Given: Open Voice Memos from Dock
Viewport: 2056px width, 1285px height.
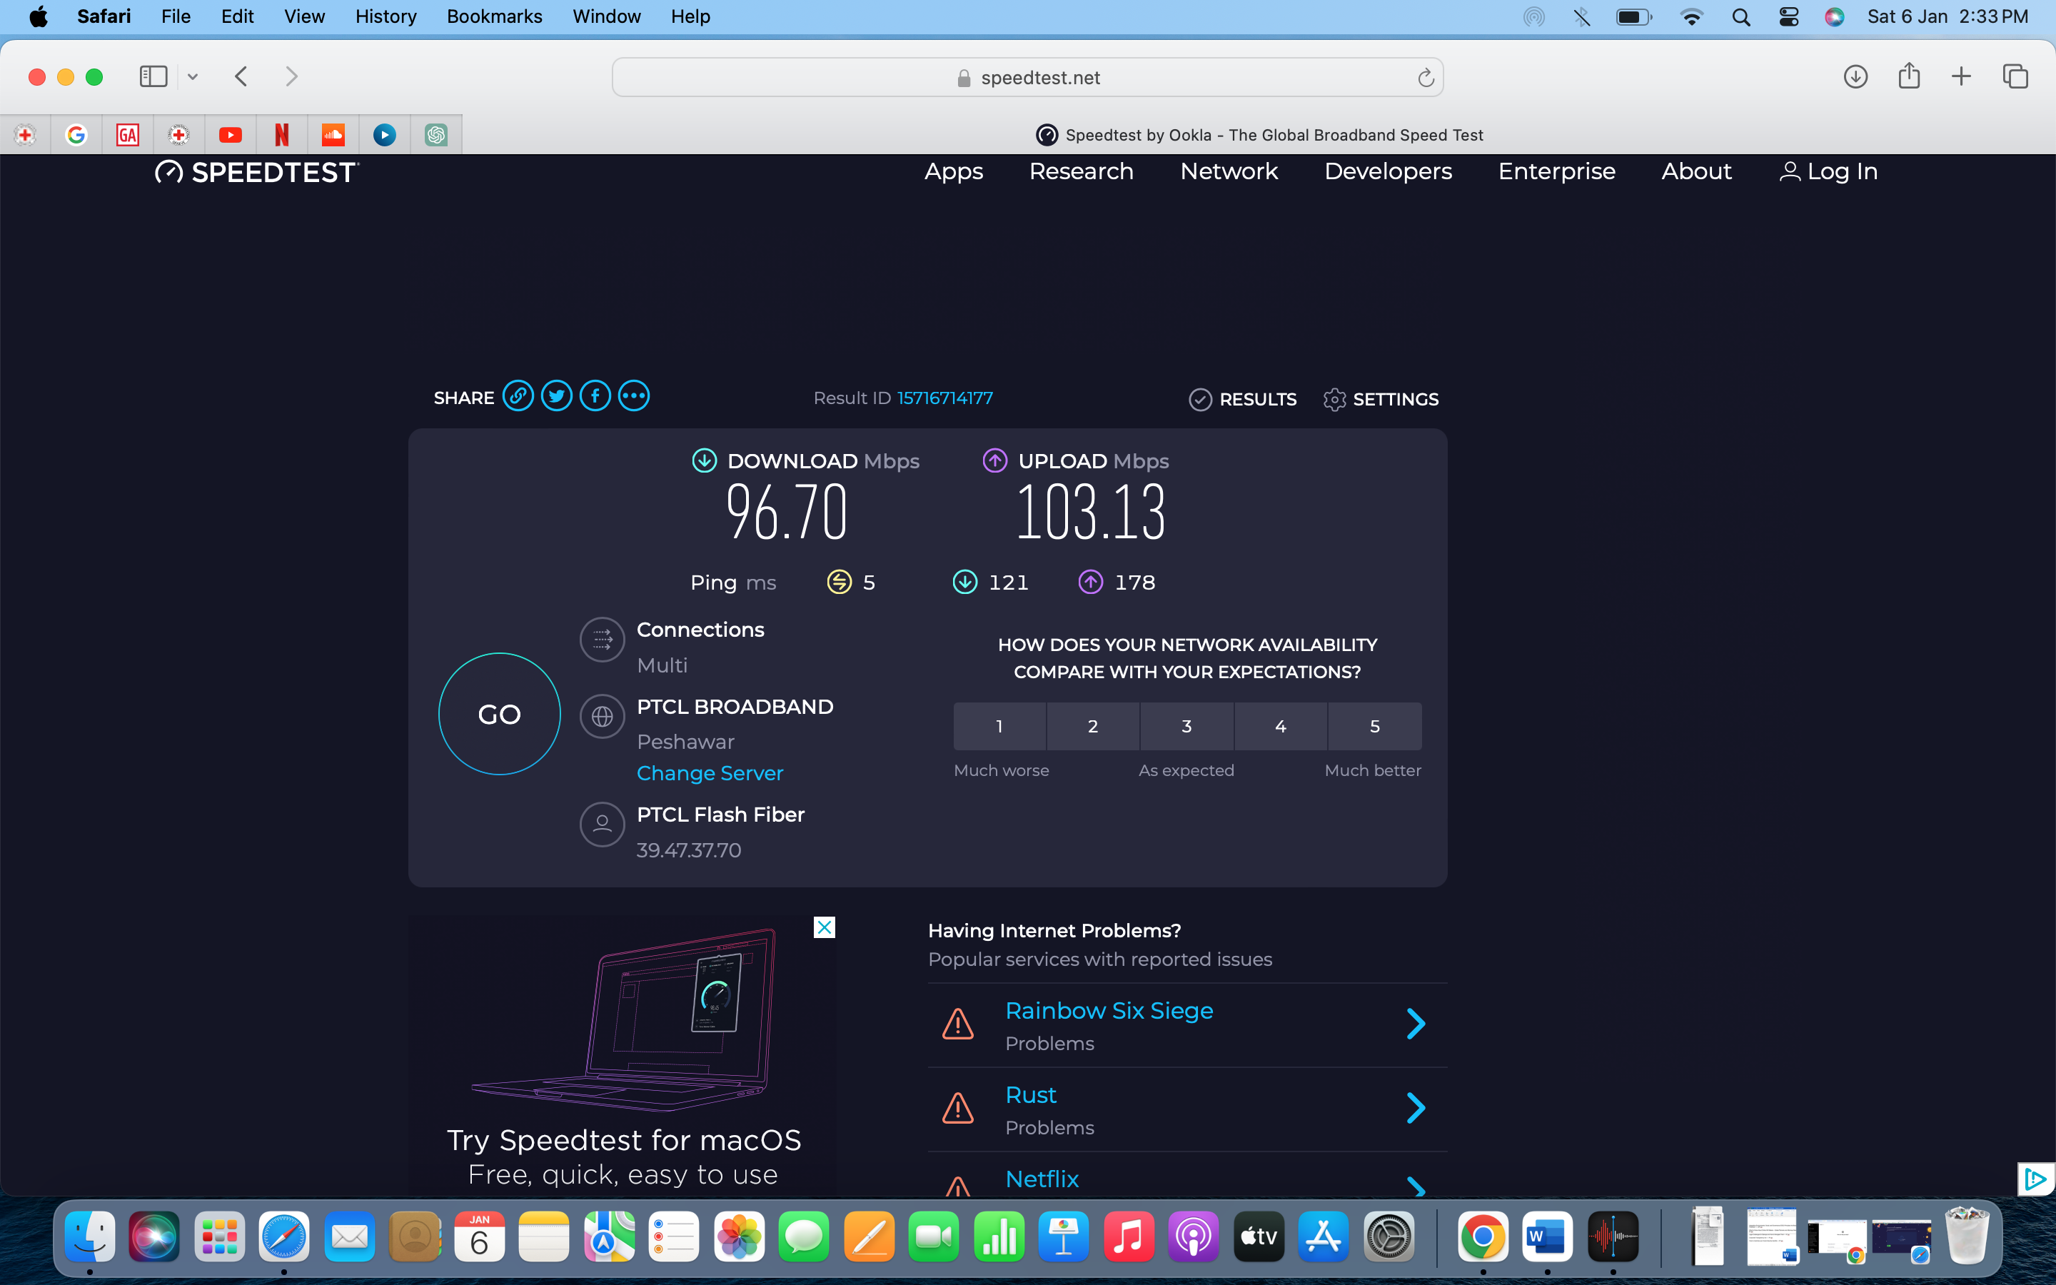Looking at the screenshot, I should click(1613, 1236).
